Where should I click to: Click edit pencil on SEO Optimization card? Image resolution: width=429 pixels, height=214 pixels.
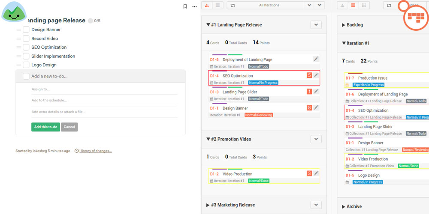click(316, 75)
